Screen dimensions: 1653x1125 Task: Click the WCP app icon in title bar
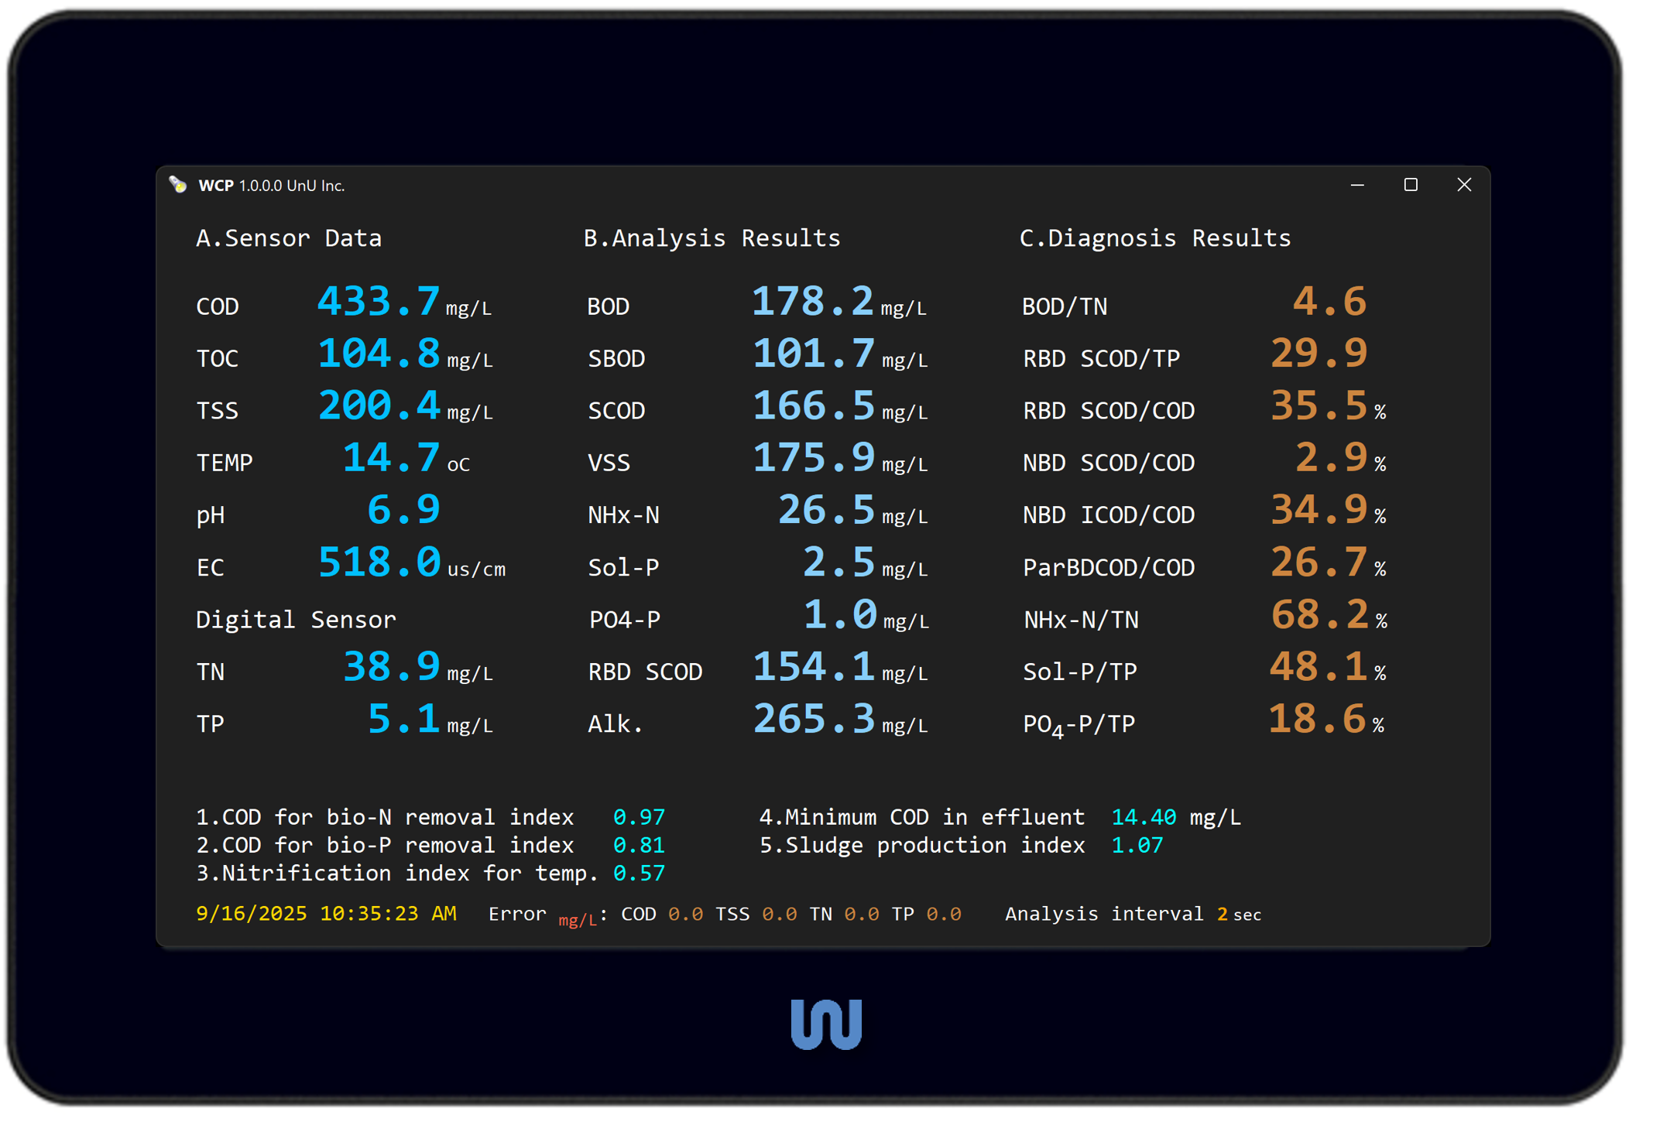[178, 185]
